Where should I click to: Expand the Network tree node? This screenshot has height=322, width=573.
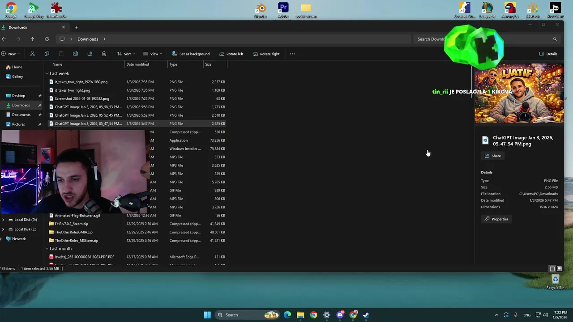pyautogui.click(x=1, y=239)
